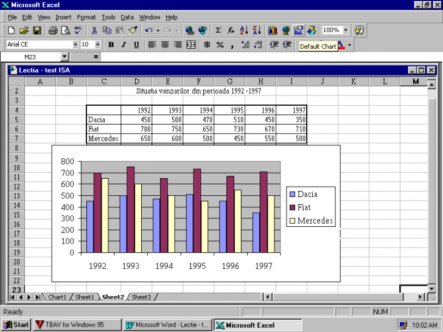
Task: Create a new workbook with New icon
Action: click(x=12, y=30)
